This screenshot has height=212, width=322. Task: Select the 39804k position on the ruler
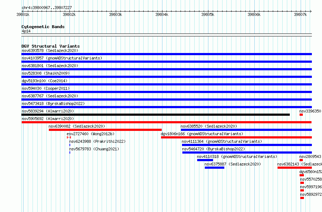(x=162, y=14)
